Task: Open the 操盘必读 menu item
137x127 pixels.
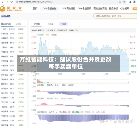Action: (113, 8)
